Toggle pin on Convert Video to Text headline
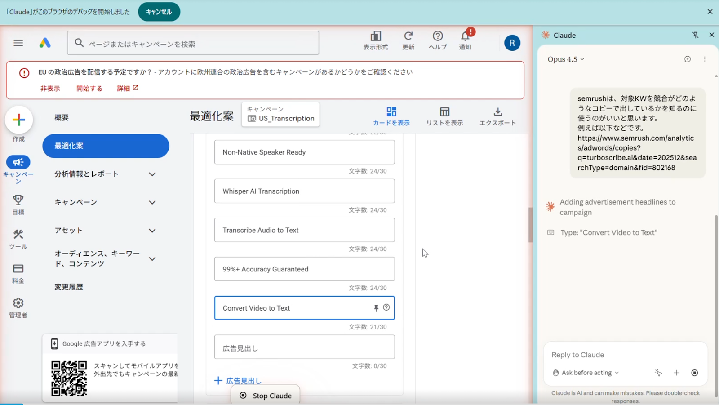 (376, 308)
